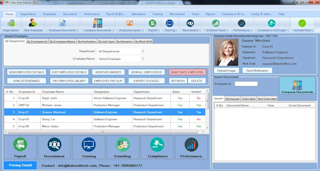Screen dimensions: 320x171
Task: Expand the Employee Name combo box
Action: pyautogui.click(x=143, y=58)
